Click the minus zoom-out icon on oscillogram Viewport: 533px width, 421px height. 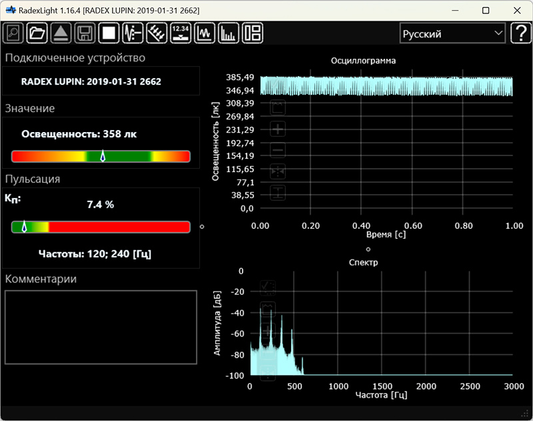278,150
